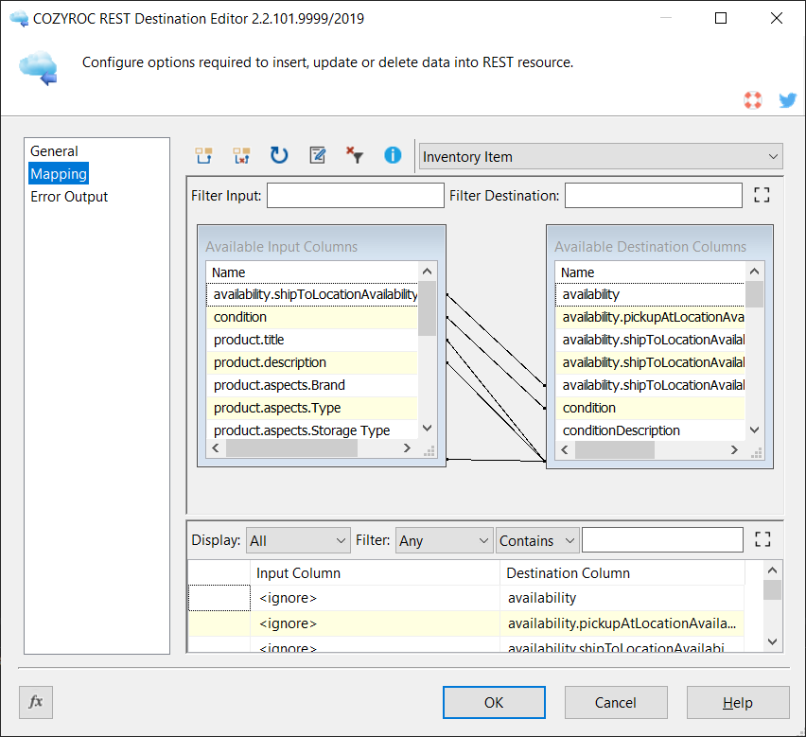Click the Cancel button

click(616, 703)
